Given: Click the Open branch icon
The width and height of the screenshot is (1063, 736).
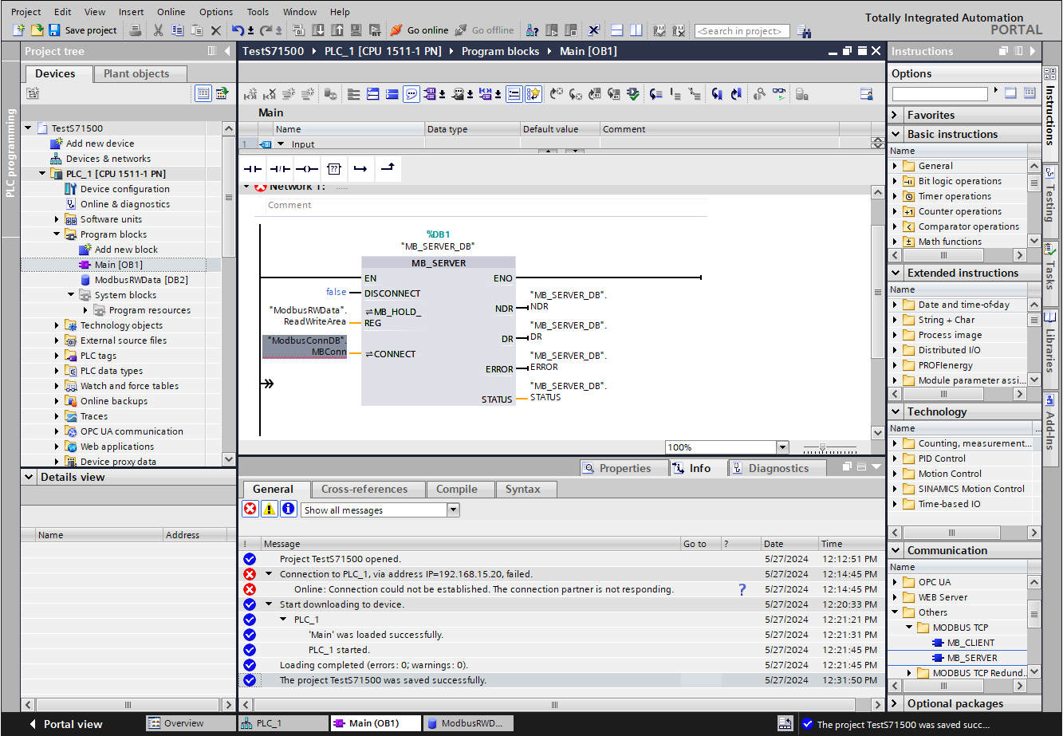Looking at the screenshot, I should pyautogui.click(x=360, y=169).
